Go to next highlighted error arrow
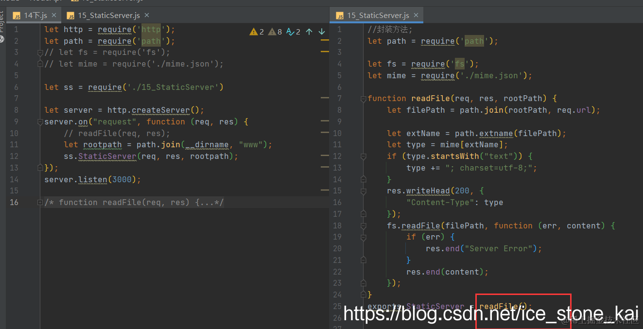643x329 pixels. pos(321,32)
